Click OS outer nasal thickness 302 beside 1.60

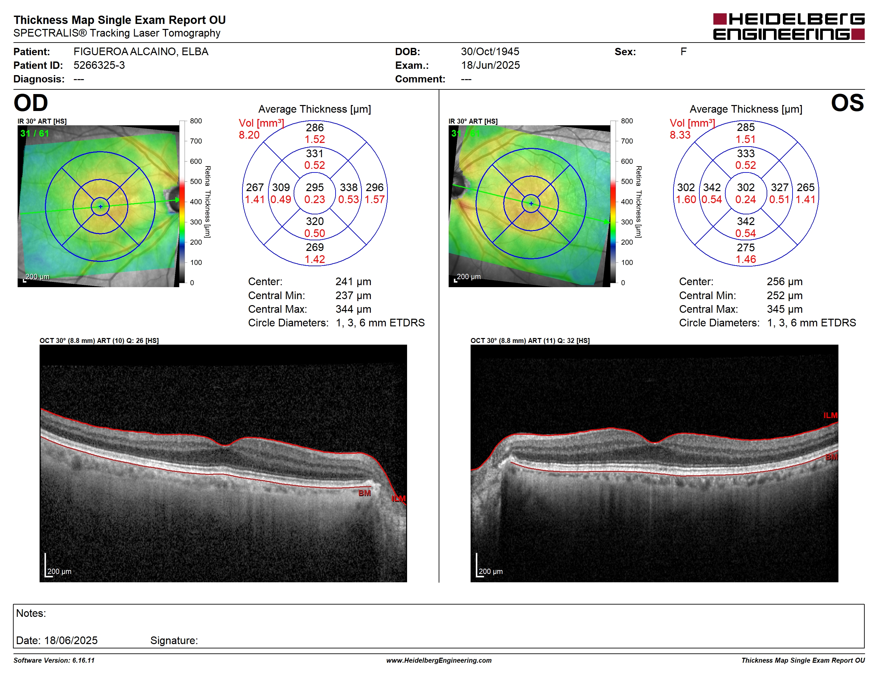pyautogui.click(x=686, y=187)
